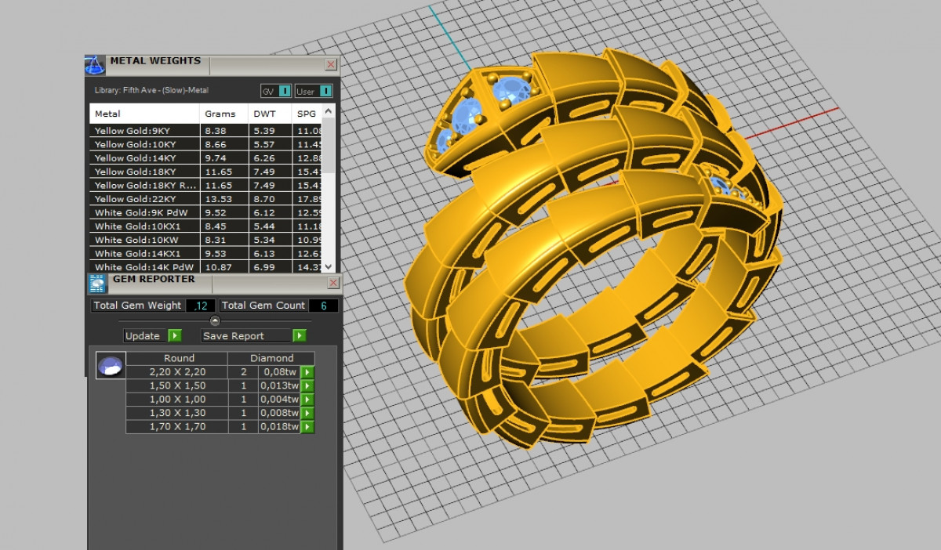Close the Gem Reporter panel
The image size is (941, 550).
pyautogui.click(x=332, y=283)
